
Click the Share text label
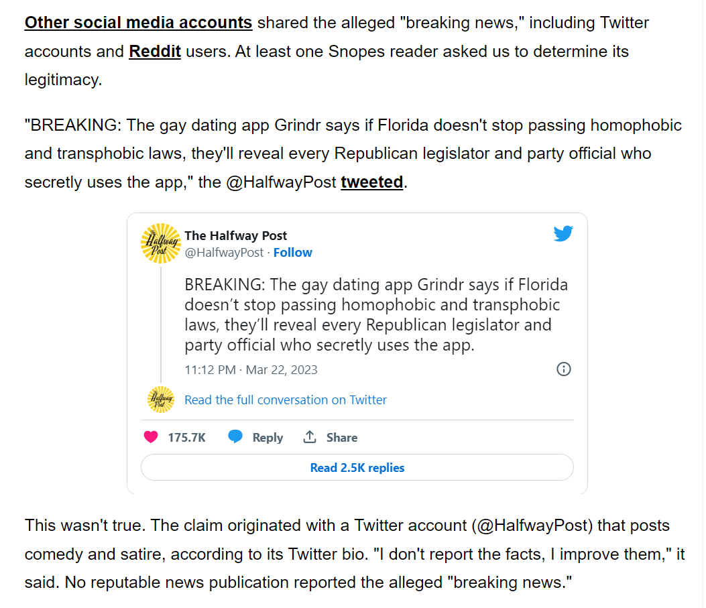342,438
